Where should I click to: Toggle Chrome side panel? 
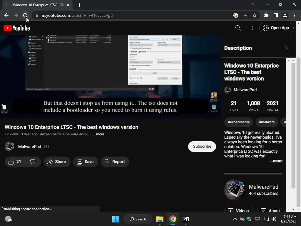(276, 15)
